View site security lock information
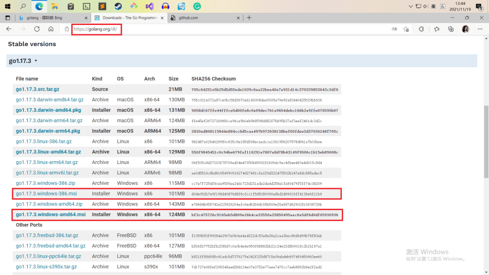The width and height of the screenshot is (489, 275). 67,29
